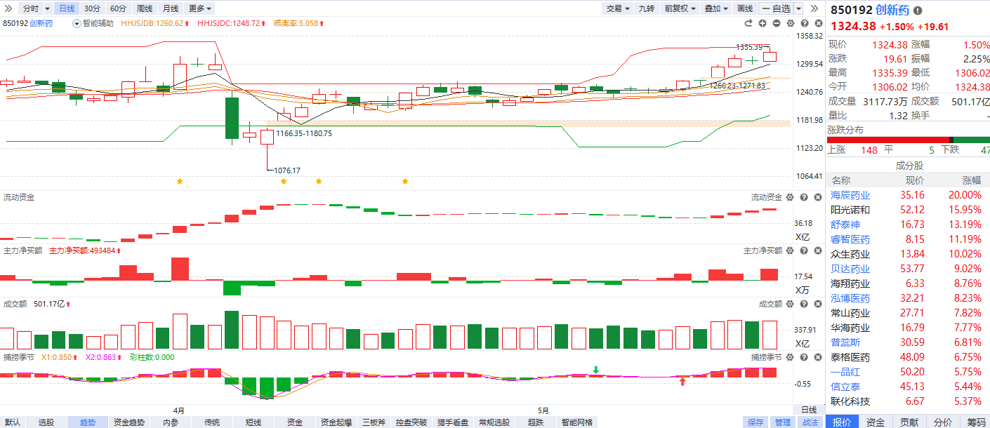Click the info icon next to 创新药 title

[x=917, y=11]
